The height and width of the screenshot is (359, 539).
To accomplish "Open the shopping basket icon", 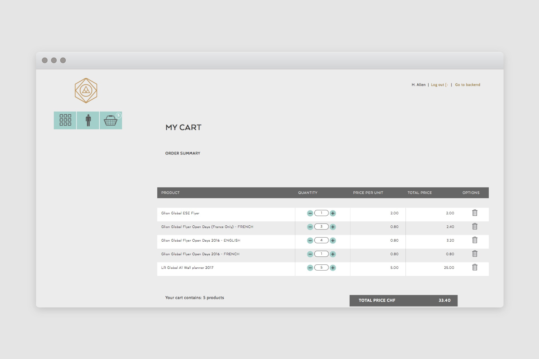I will [x=110, y=120].
